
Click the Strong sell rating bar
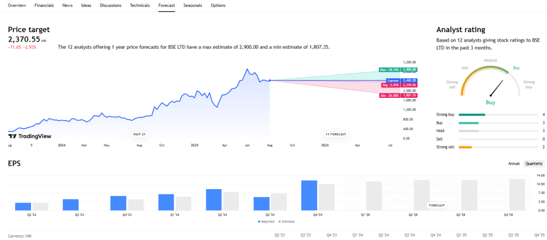[498, 147]
